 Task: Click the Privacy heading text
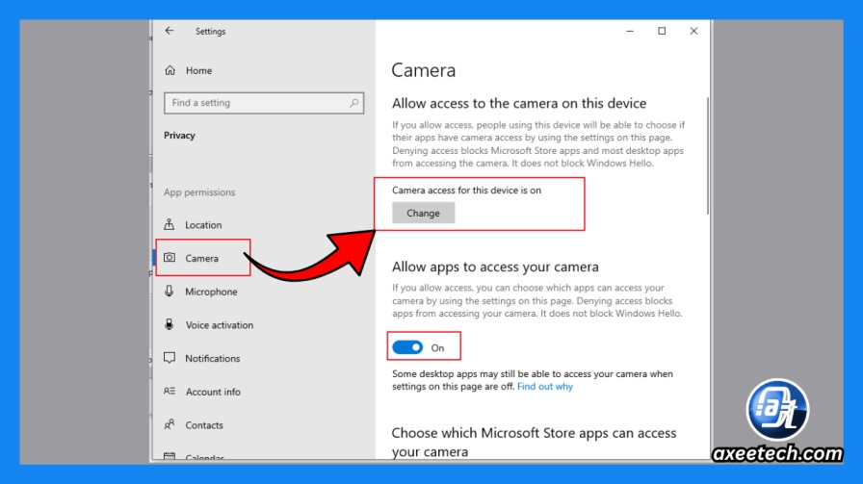(179, 136)
